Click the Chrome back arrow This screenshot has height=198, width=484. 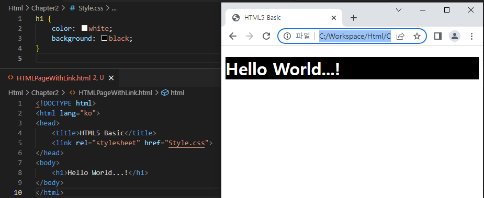coord(233,36)
